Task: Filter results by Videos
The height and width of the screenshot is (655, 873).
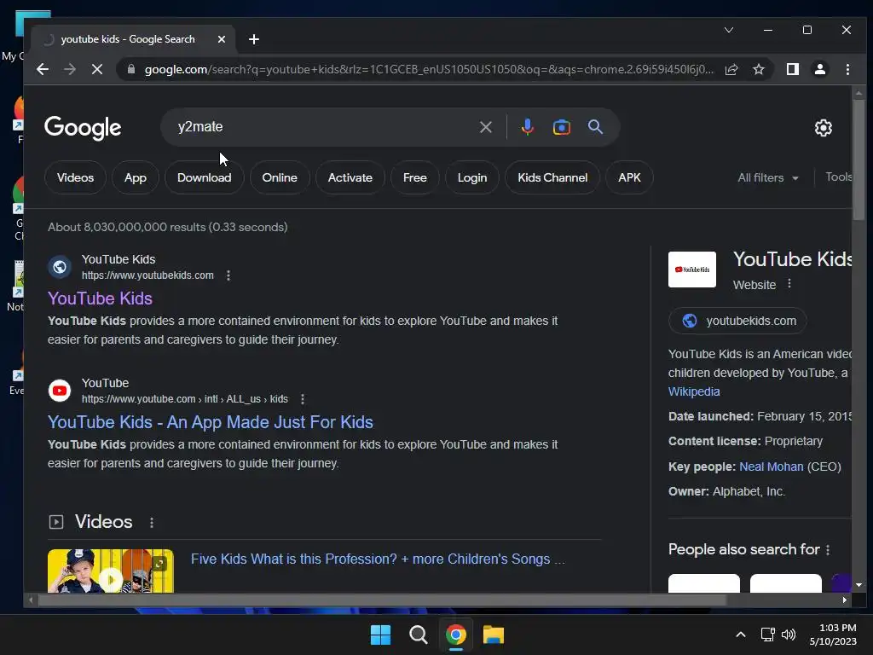Action: coord(75,177)
